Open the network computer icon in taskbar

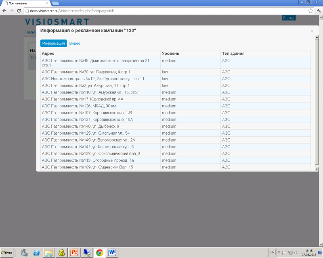[87, 252]
